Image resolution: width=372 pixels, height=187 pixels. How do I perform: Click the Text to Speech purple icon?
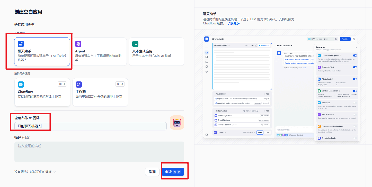(319, 115)
